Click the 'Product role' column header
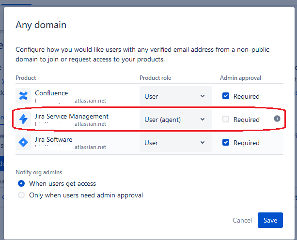This screenshot has width=297, height=240. (x=156, y=78)
